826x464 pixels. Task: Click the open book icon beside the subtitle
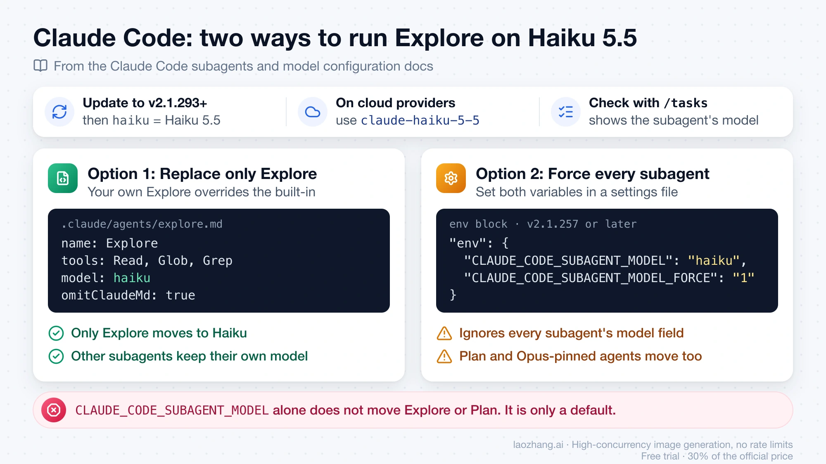40,66
